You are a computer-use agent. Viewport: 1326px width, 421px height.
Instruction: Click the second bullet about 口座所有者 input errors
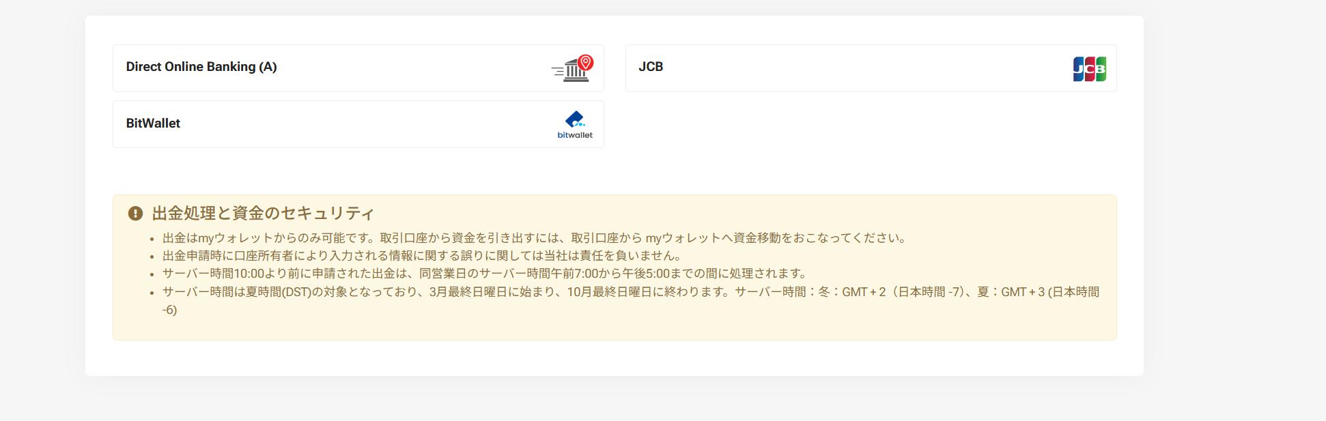click(422, 256)
